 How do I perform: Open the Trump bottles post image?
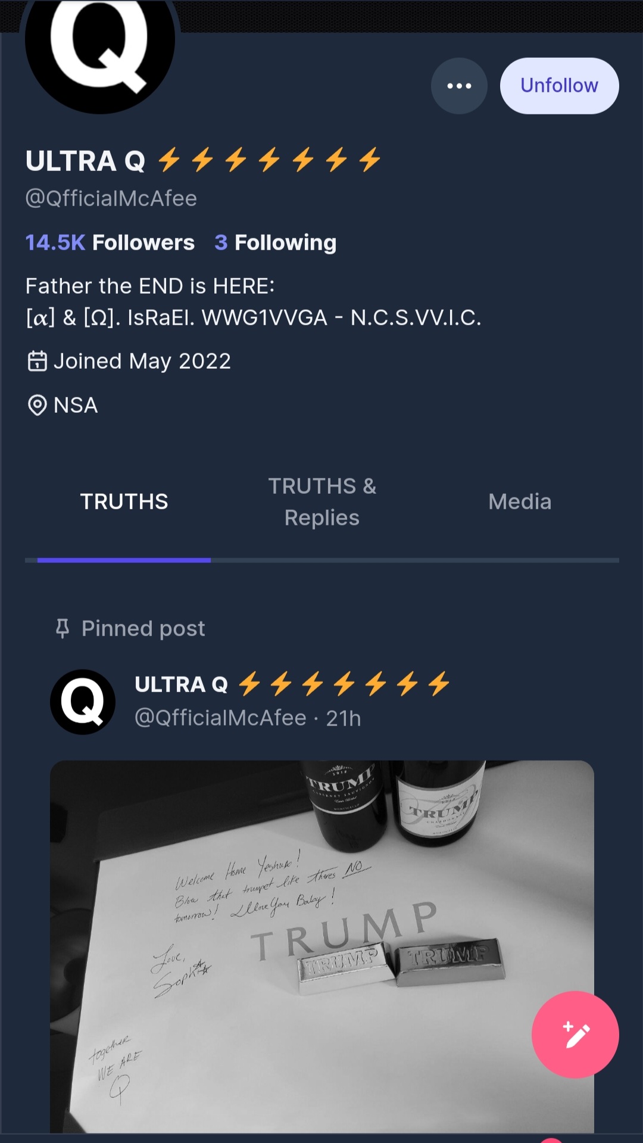click(x=322, y=946)
